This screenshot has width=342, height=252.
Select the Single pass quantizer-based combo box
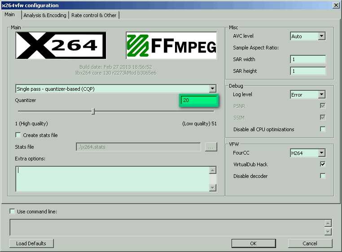click(116, 89)
